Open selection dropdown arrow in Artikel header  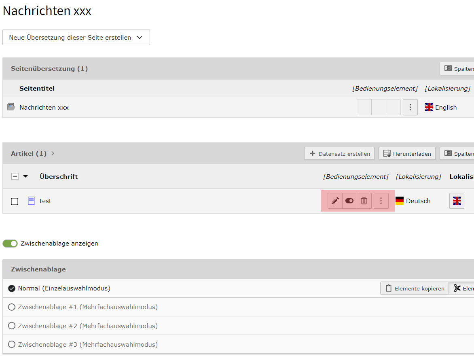(25, 176)
